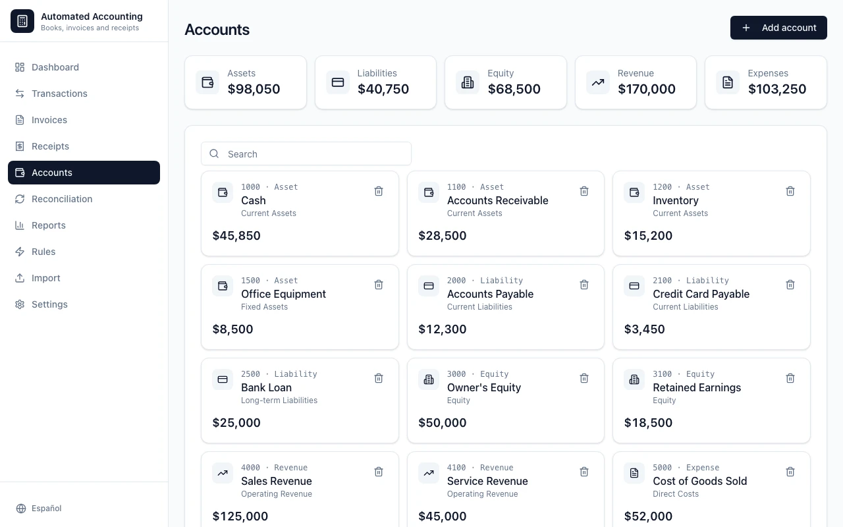Open the Dashboard page

84,67
